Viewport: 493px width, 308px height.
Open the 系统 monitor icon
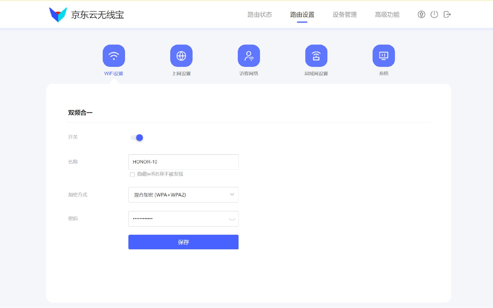pyautogui.click(x=384, y=56)
